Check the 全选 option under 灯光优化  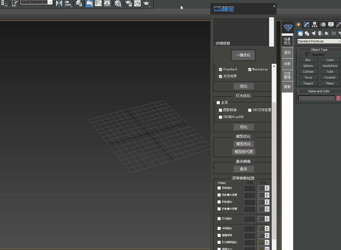(x=218, y=102)
